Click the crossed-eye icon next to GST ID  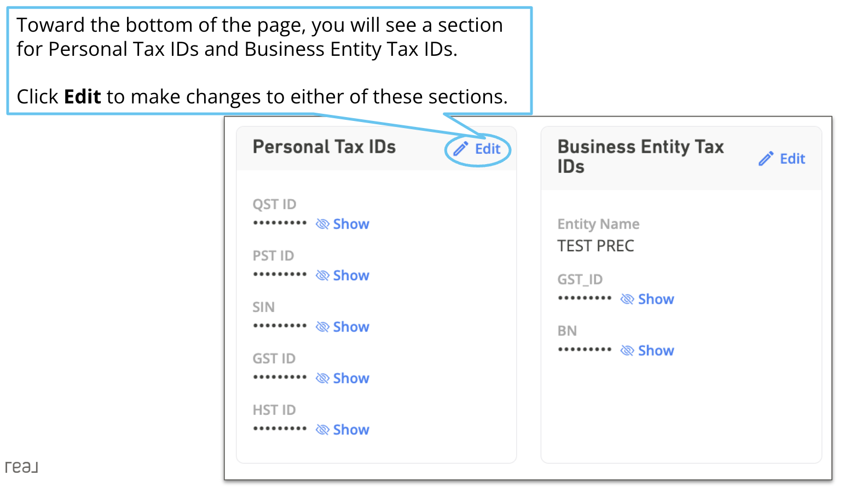point(322,378)
